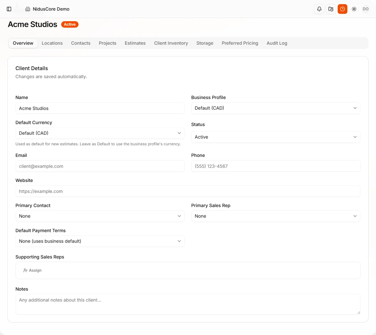376x335 pixels.
Task: Click the orange timer clock button
Action: [343, 9]
